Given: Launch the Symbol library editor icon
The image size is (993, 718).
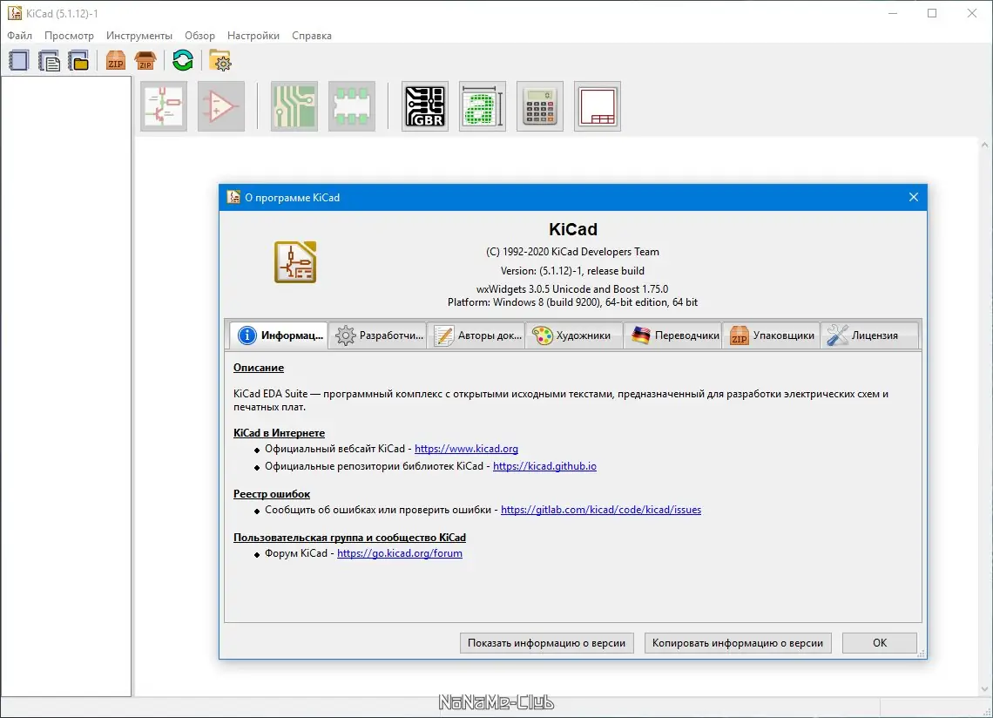Looking at the screenshot, I should 221,105.
